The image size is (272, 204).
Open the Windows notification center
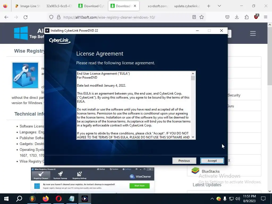click(263, 199)
